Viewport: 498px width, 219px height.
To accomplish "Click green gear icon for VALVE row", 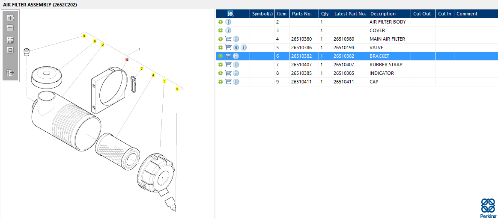I will (x=221, y=47).
